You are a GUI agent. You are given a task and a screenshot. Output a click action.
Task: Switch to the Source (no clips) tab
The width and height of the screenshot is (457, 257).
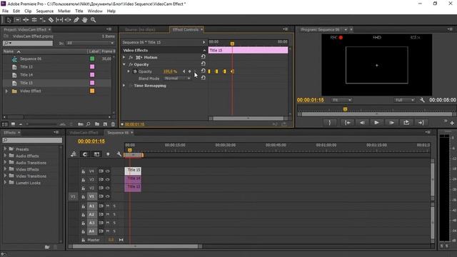[x=140, y=30]
